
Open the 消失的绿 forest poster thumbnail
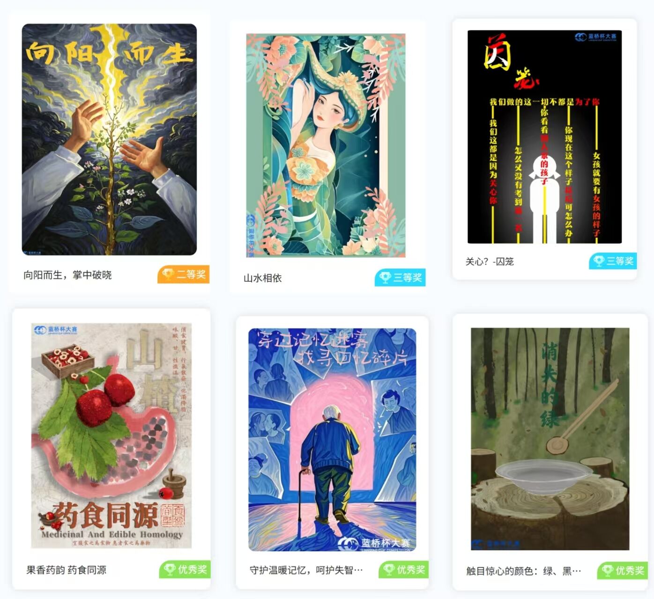[x=550, y=439]
